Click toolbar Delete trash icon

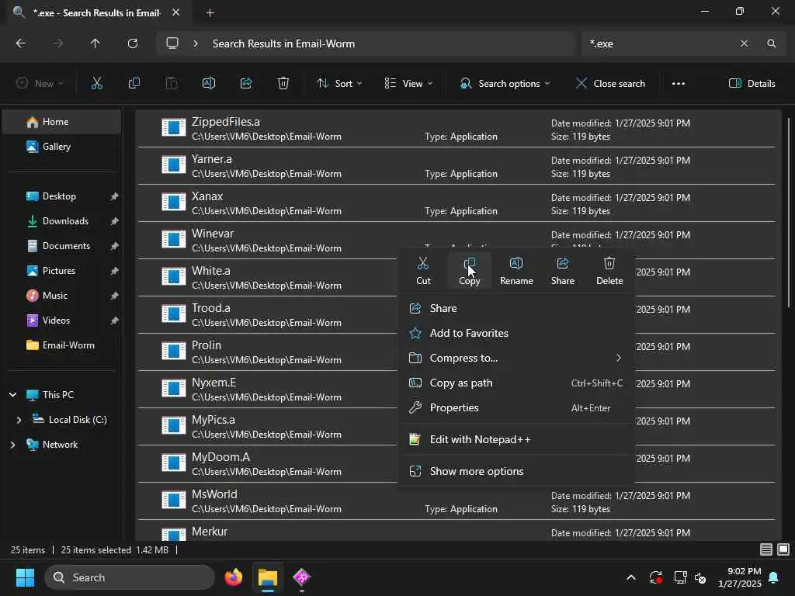point(283,84)
